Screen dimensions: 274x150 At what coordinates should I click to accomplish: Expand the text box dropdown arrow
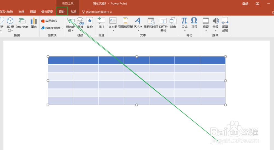tap(113, 31)
